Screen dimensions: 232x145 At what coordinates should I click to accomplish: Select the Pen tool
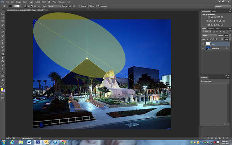point(3,65)
